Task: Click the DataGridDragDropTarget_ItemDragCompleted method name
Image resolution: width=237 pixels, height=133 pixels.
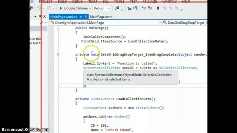Action: coord(139,55)
